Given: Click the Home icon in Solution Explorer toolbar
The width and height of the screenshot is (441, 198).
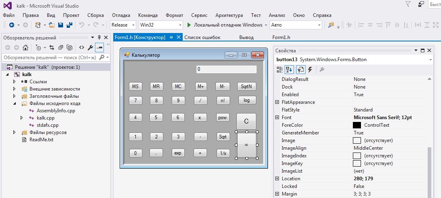Looking at the screenshot, I should tap(25, 47).
